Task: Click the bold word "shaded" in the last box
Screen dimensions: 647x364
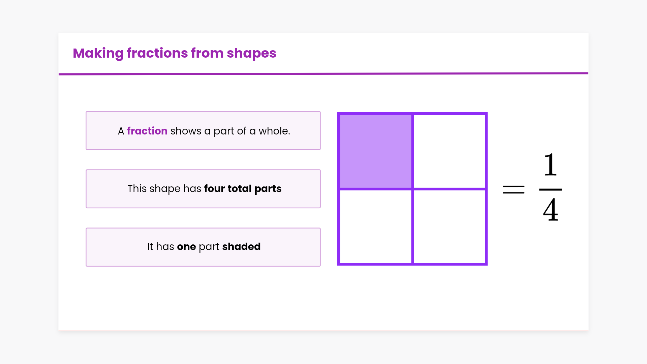Action: pos(241,247)
